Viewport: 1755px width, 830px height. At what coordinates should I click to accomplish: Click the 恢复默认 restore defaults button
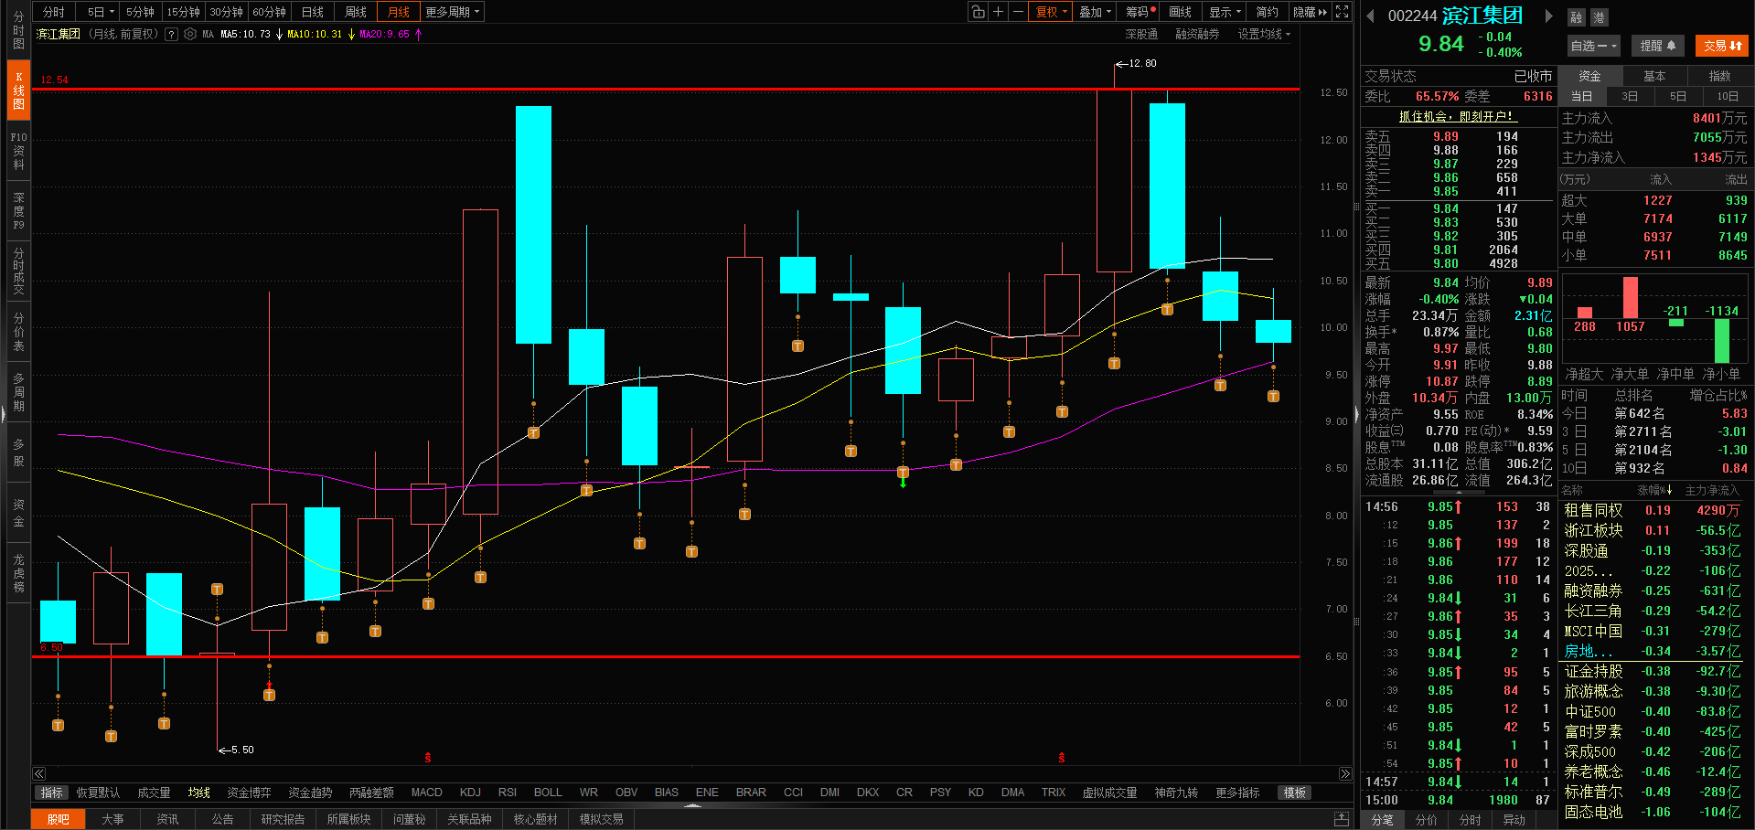click(98, 793)
